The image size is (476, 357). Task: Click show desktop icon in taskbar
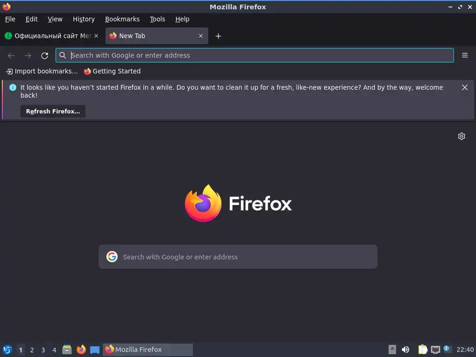click(x=95, y=350)
